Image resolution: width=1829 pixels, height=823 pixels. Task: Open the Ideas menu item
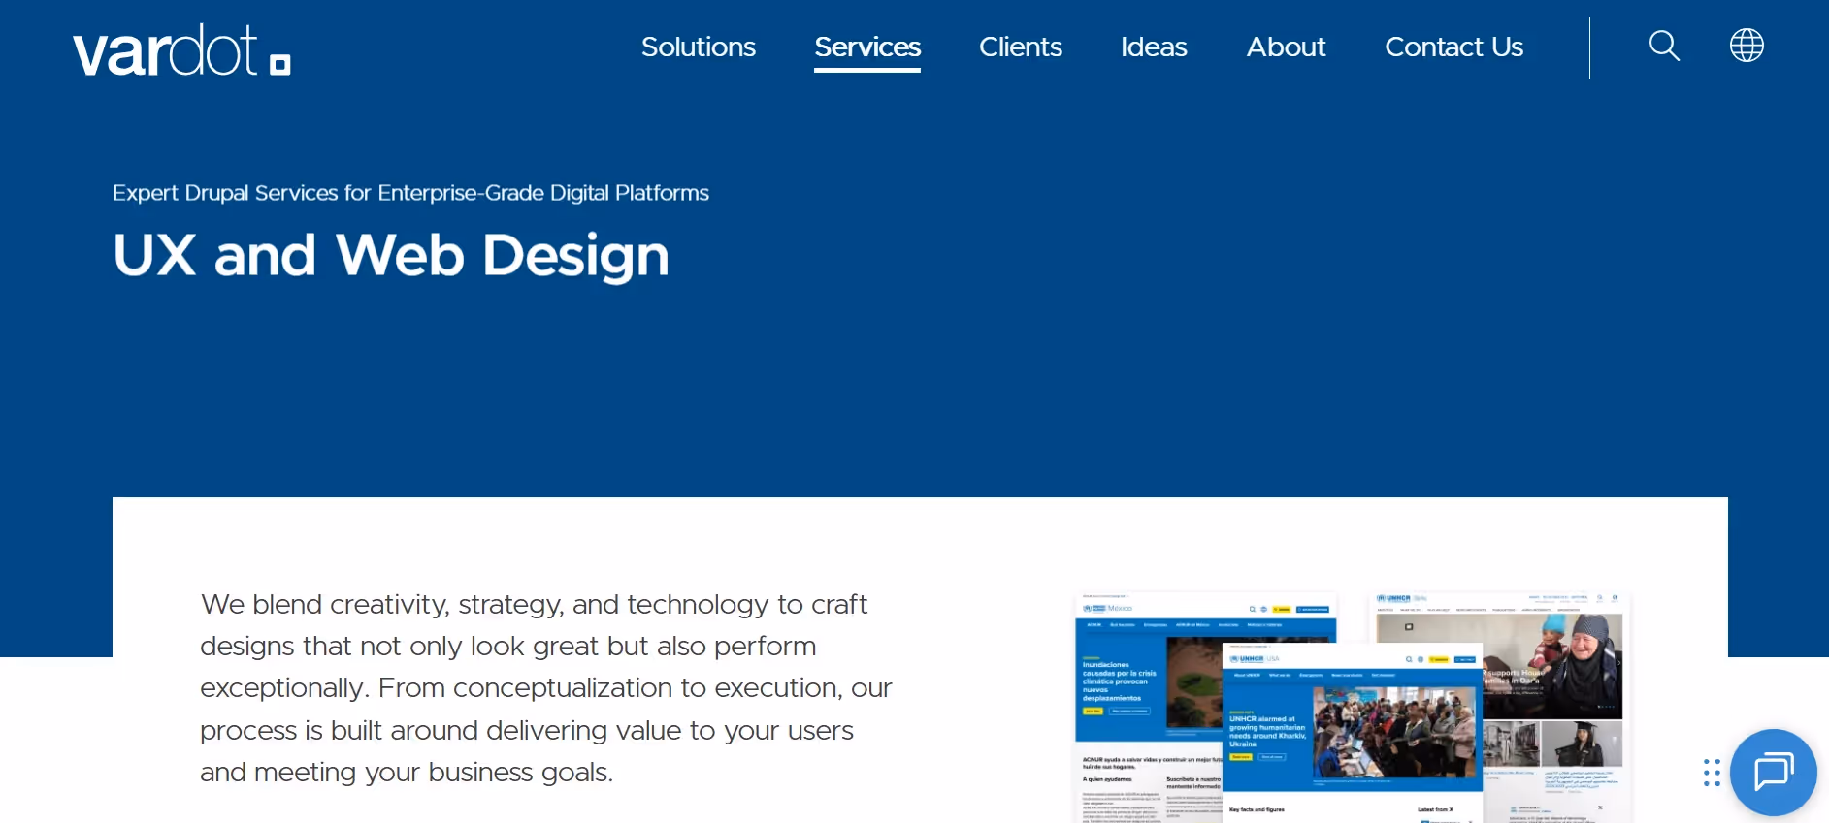click(x=1154, y=47)
